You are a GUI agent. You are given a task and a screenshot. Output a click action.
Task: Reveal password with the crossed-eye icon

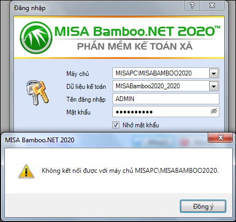pyautogui.click(x=214, y=111)
